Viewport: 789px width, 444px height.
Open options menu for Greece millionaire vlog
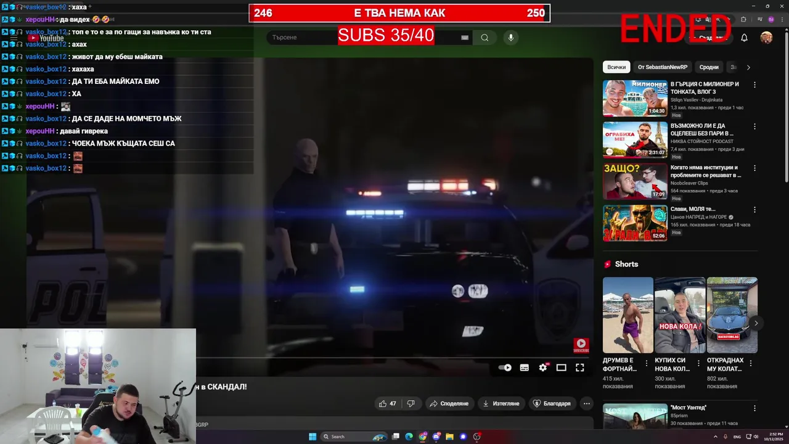[x=754, y=84]
